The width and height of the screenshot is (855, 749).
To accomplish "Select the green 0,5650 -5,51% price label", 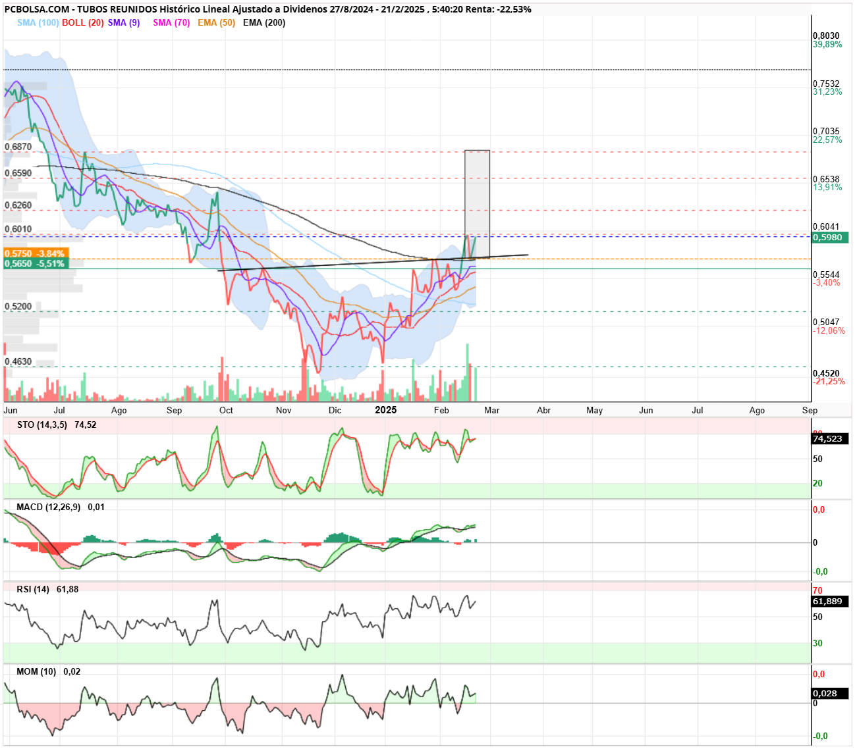I will coord(36,263).
